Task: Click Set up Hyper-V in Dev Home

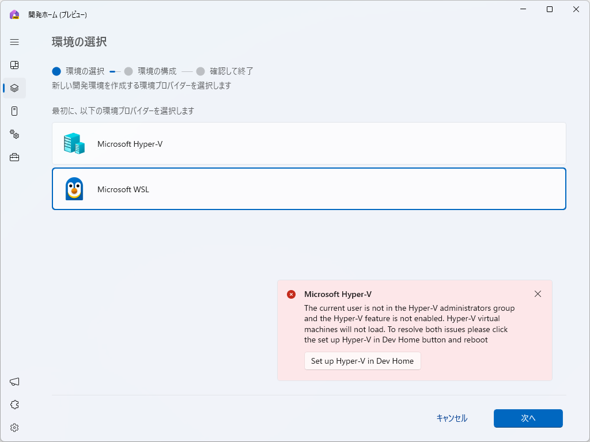Action: click(362, 361)
